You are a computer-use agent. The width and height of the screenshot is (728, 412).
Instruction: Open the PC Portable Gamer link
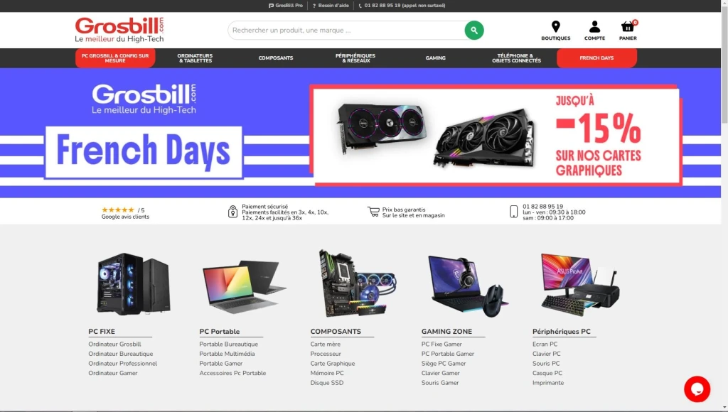pyautogui.click(x=448, y=354)
